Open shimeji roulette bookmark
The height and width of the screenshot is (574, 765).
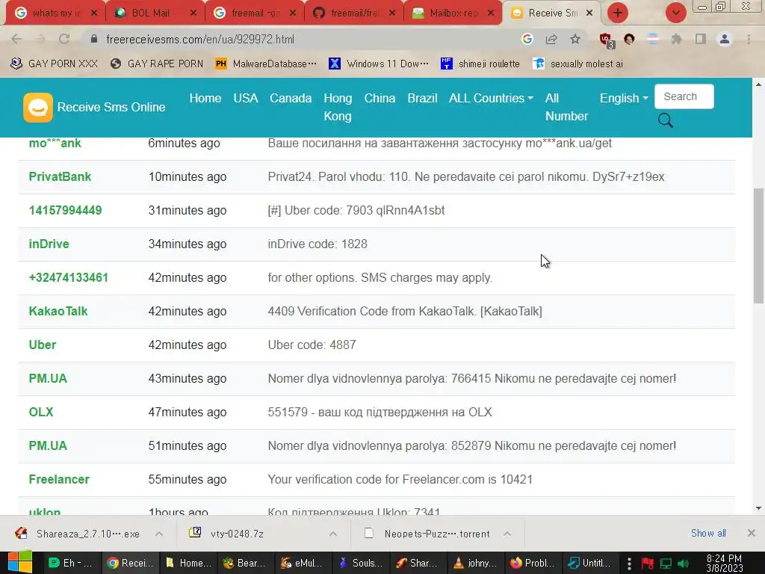480,64
